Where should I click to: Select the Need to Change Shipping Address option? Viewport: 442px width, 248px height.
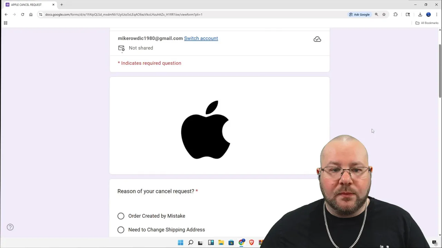click(x=121, y=230)
